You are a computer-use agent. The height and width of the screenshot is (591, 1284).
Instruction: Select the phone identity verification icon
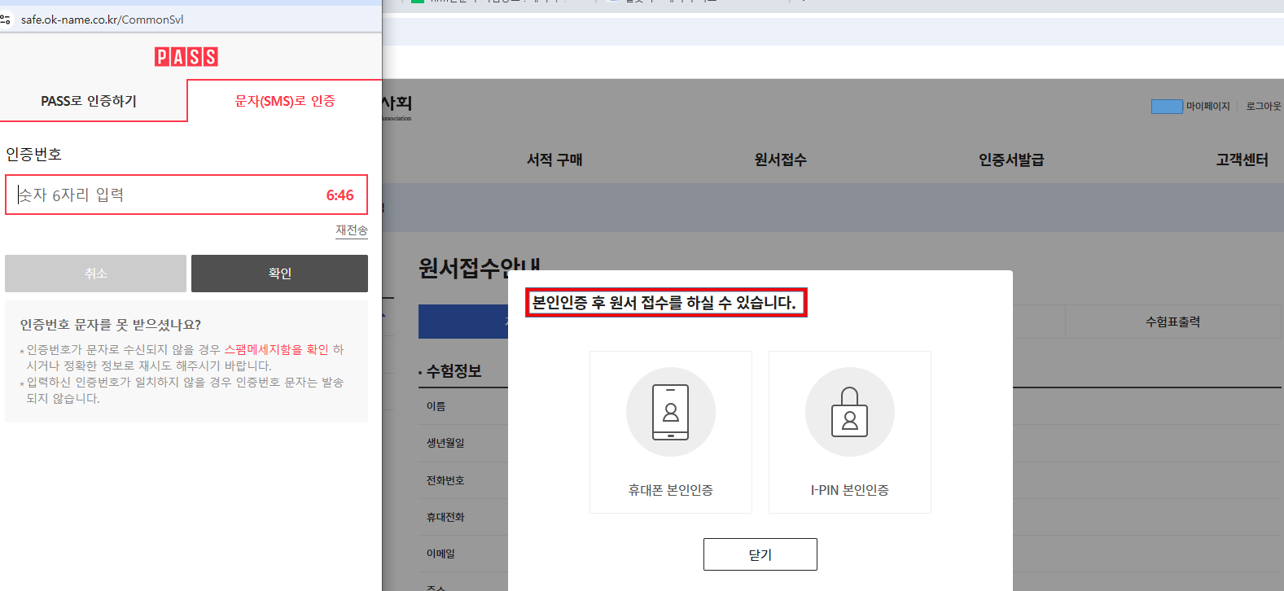671,412
